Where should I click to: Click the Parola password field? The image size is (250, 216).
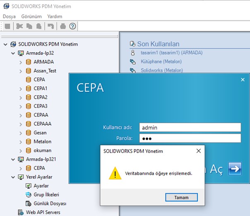click(189, 138)
